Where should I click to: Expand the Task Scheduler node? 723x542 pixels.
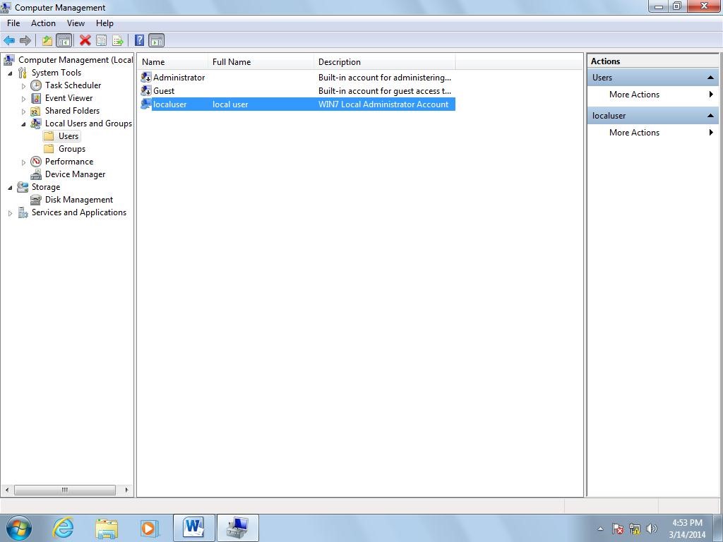click(x=23, y=86)
